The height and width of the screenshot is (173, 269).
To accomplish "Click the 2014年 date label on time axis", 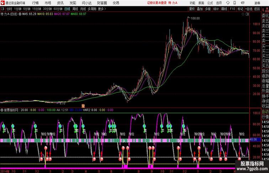I will pyautogui.click(x=5, y=171).
